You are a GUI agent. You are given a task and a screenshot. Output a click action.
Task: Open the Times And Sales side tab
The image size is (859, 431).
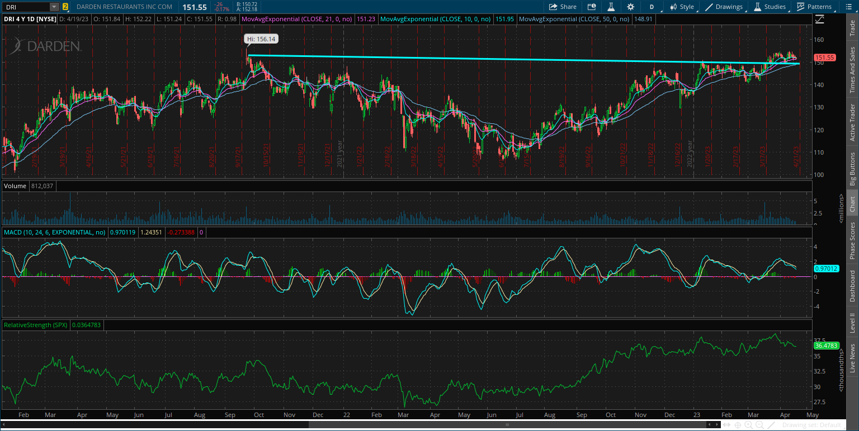coord(852,70)
